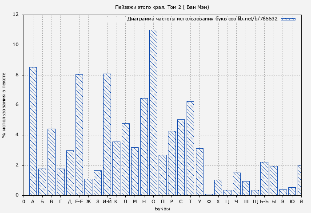This screenshot has width=311, height=213.
Task: Click the x-axis label Ж
Action: [x=88, y=201]
